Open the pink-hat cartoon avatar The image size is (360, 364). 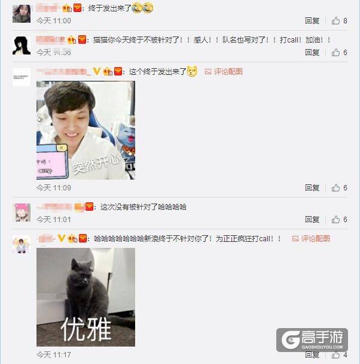coord(23,213)
